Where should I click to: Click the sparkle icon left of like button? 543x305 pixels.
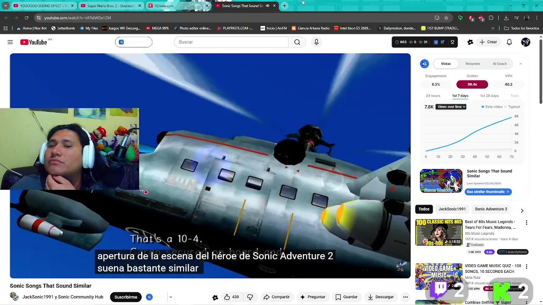click(x=215, y=297)
